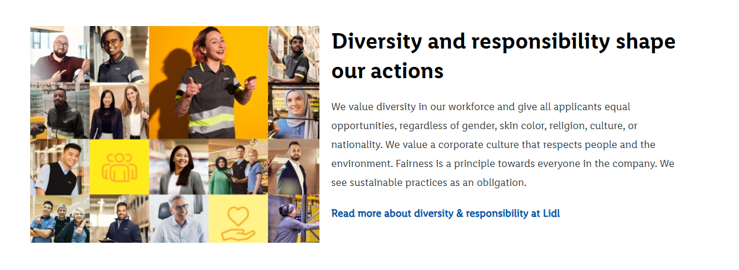Open photo of worker in purple headscarf

coord(293,219)
